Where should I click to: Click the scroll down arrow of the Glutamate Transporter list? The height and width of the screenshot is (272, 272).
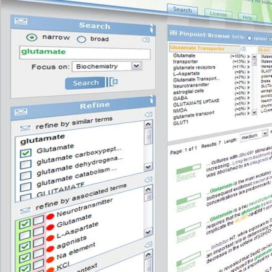tap(254, 112)
